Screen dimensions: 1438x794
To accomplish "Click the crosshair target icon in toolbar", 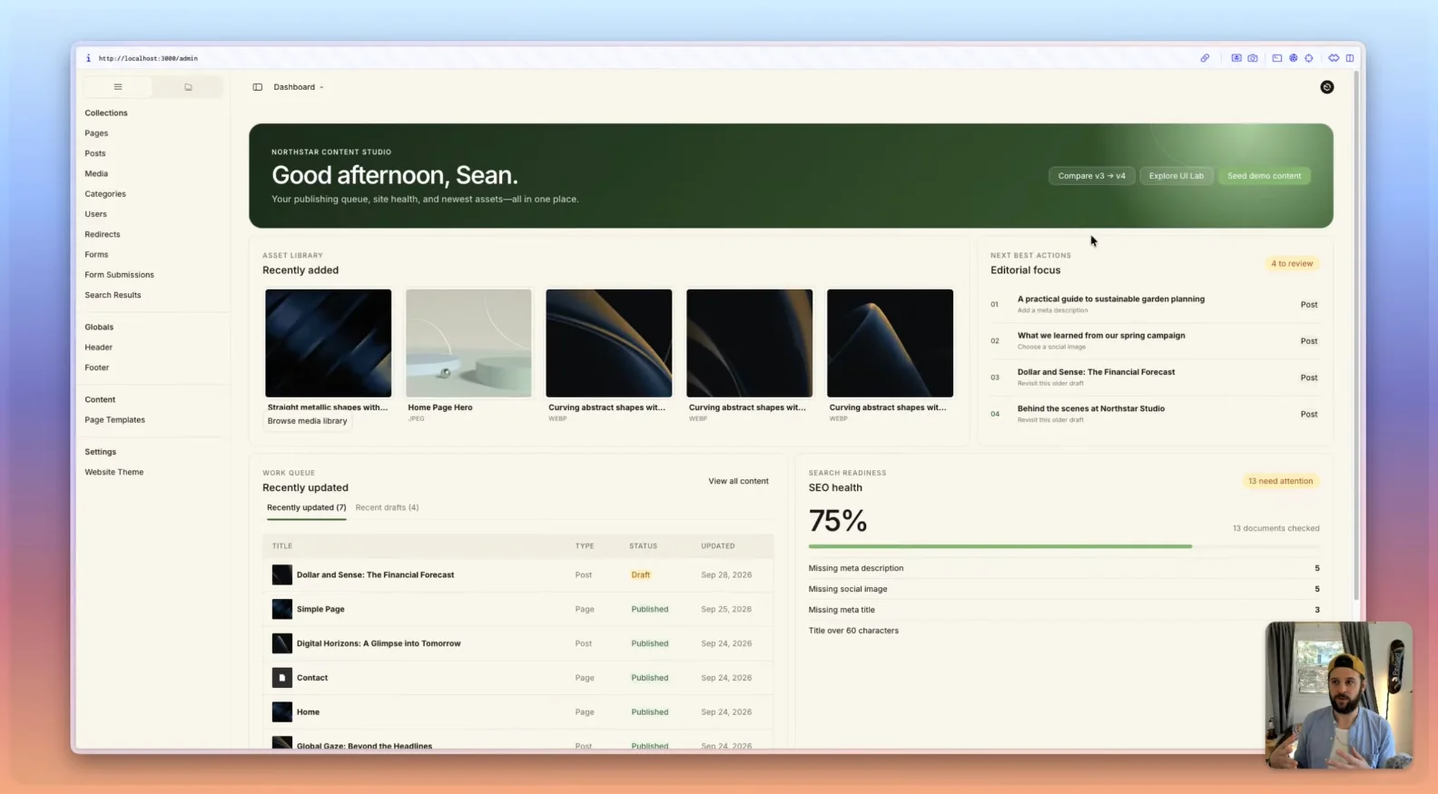I will click(1309, 58).
